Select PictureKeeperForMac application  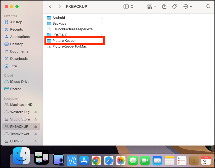[75, 47]
